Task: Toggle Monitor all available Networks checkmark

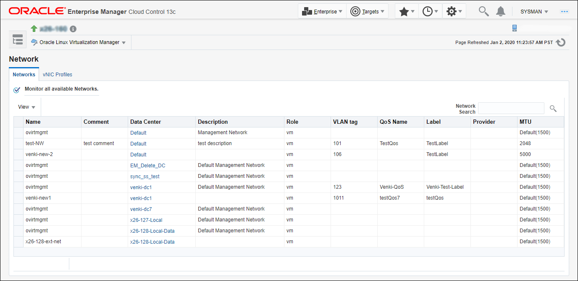Action: click(x=17, y=90)
